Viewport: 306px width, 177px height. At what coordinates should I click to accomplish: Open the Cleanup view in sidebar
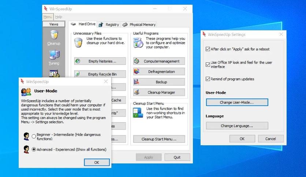54,38
